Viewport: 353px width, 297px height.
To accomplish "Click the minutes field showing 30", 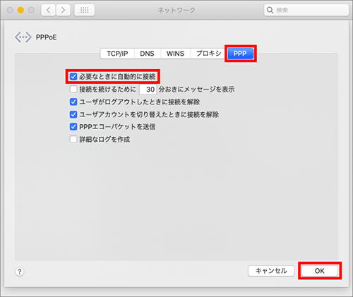I will click(x=148, y=90).
